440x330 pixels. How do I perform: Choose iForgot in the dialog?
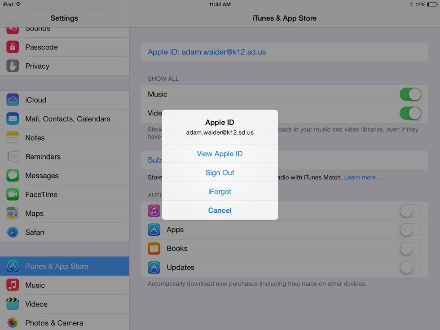(220, 191)
